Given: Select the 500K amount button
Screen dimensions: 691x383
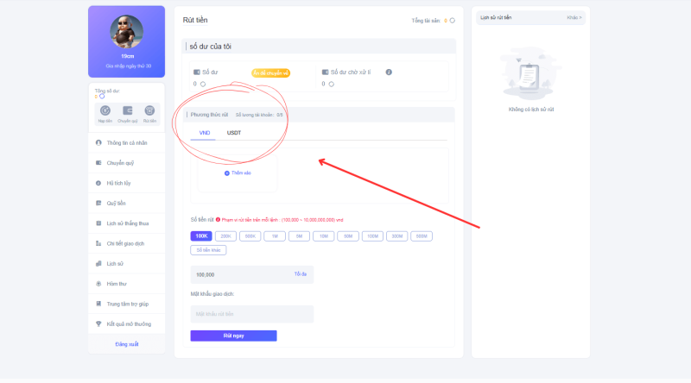Looking at the screenshot, I should pos(250,236).
